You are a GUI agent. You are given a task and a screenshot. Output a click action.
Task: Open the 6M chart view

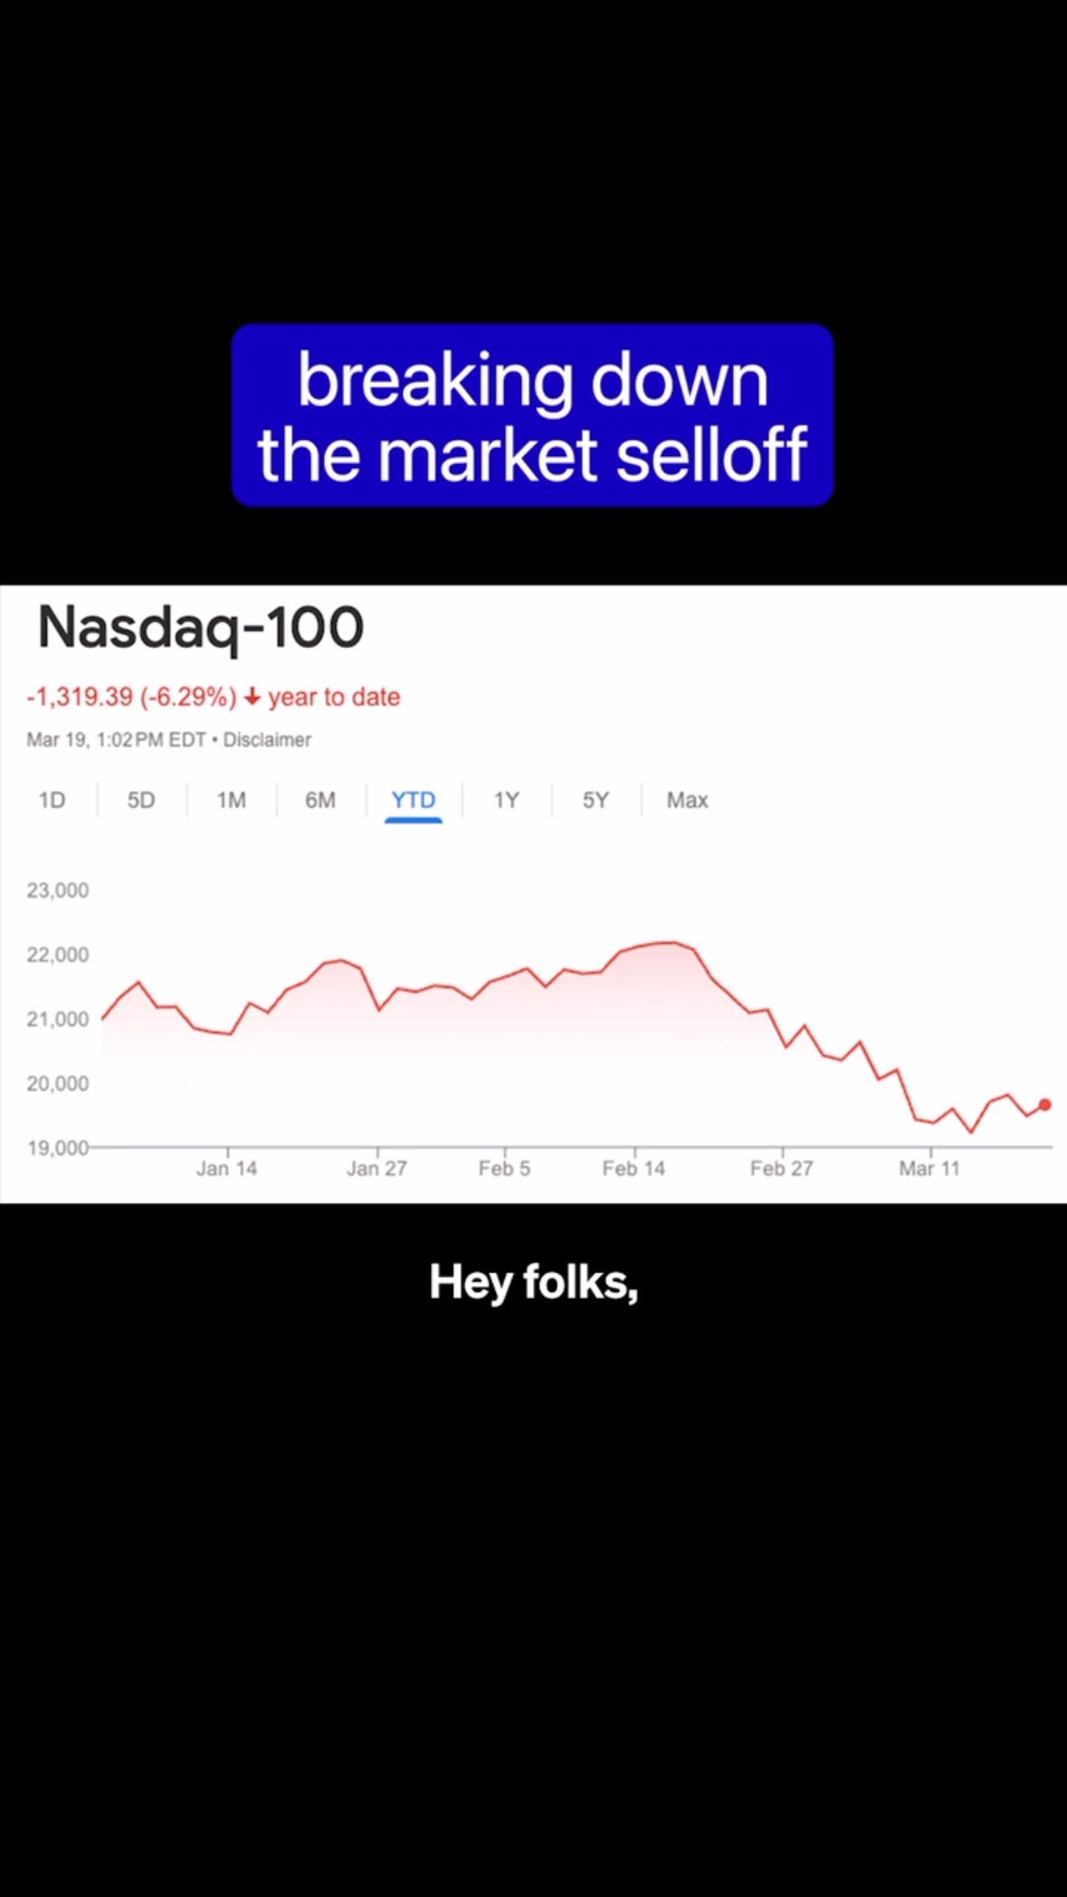click(x=320, y=800)
